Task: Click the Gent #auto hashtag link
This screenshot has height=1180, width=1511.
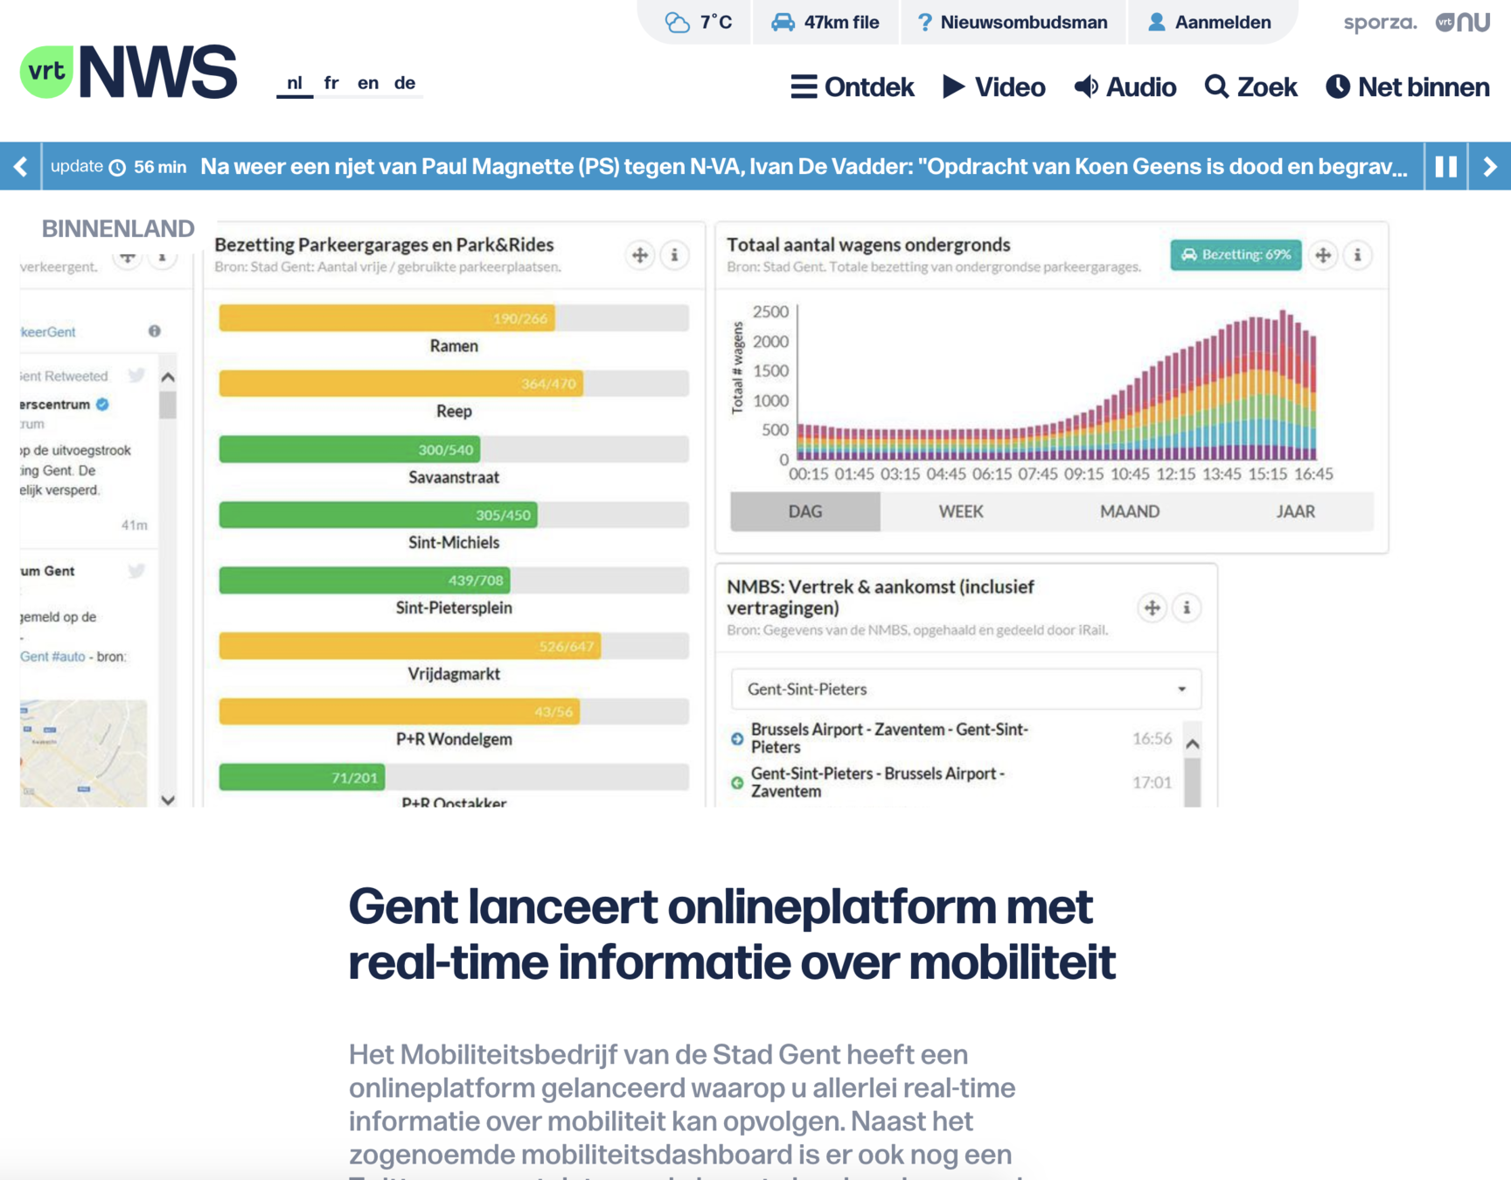Action: [x=52, y=656]
